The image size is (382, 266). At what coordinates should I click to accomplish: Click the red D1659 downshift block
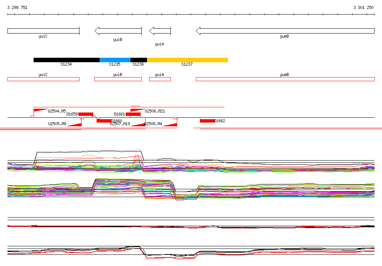point(85,114)
